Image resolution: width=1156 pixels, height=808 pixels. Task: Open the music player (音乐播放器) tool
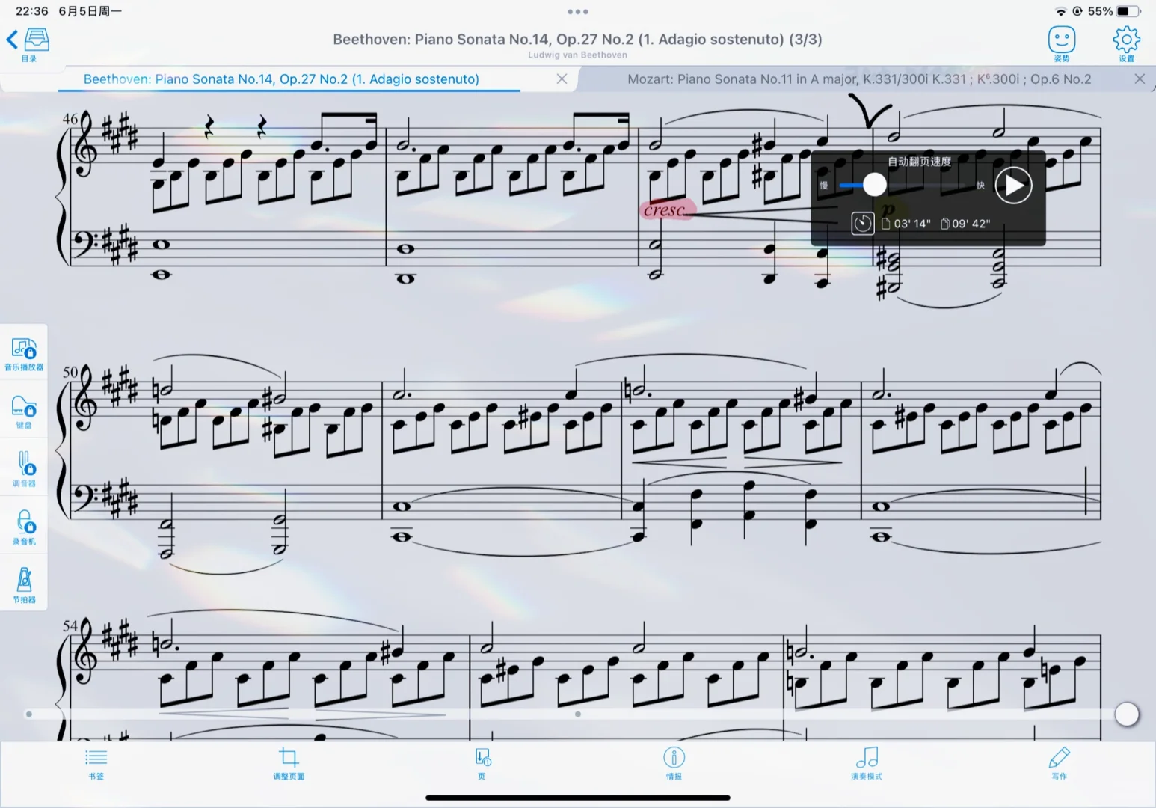click(x=24, y=354)
